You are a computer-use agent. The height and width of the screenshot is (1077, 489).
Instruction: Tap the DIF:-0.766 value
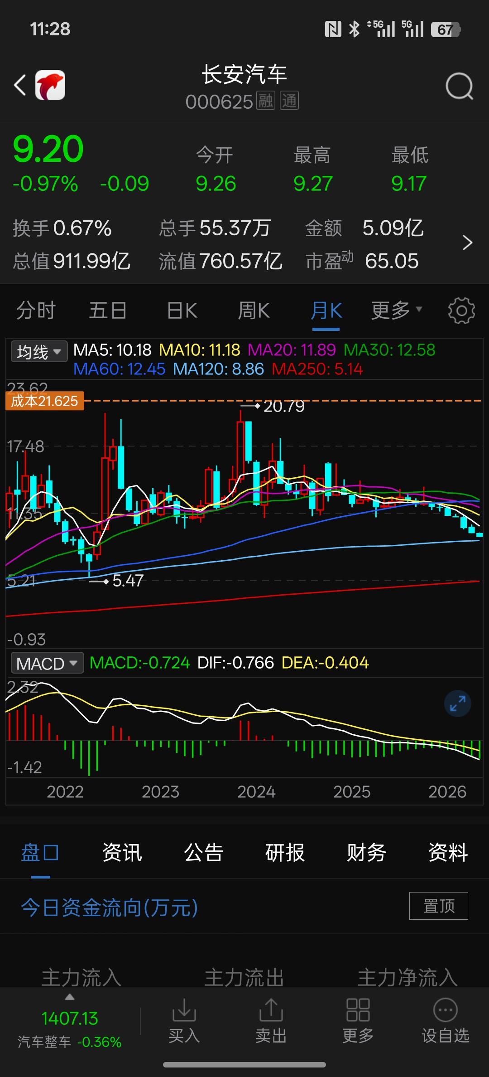pos(235,663)
